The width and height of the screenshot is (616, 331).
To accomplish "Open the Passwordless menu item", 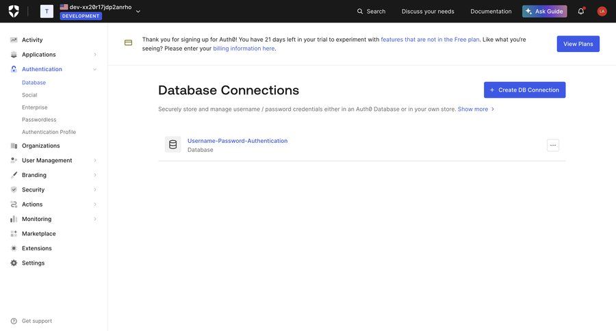I will tap(39, 120).
